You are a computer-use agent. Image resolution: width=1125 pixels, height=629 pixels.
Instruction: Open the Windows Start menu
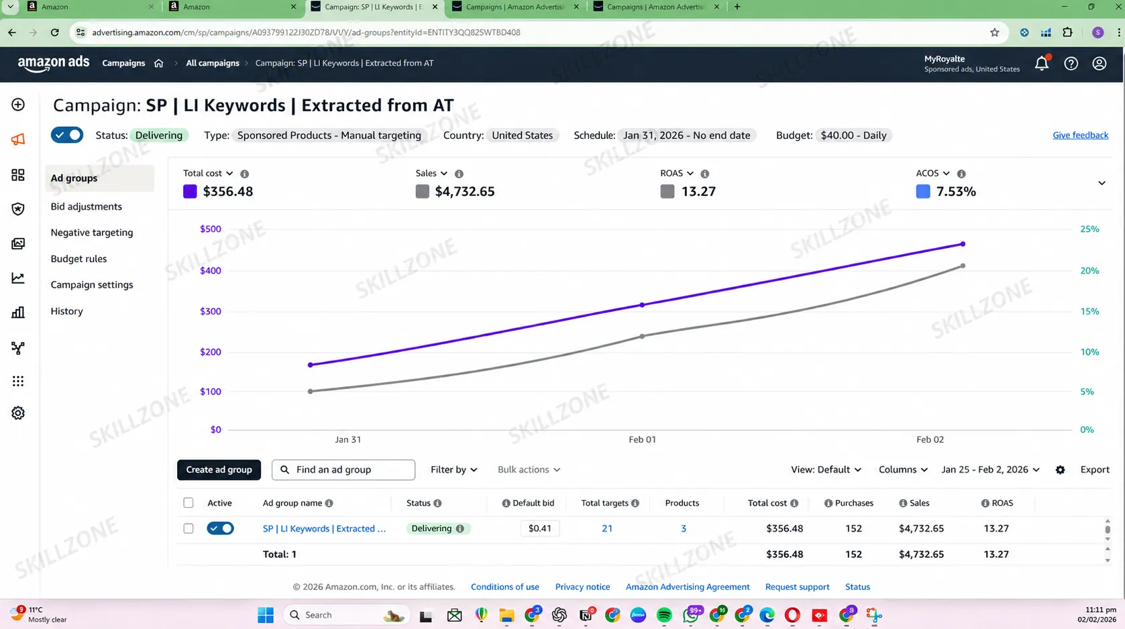pos(266,615)
